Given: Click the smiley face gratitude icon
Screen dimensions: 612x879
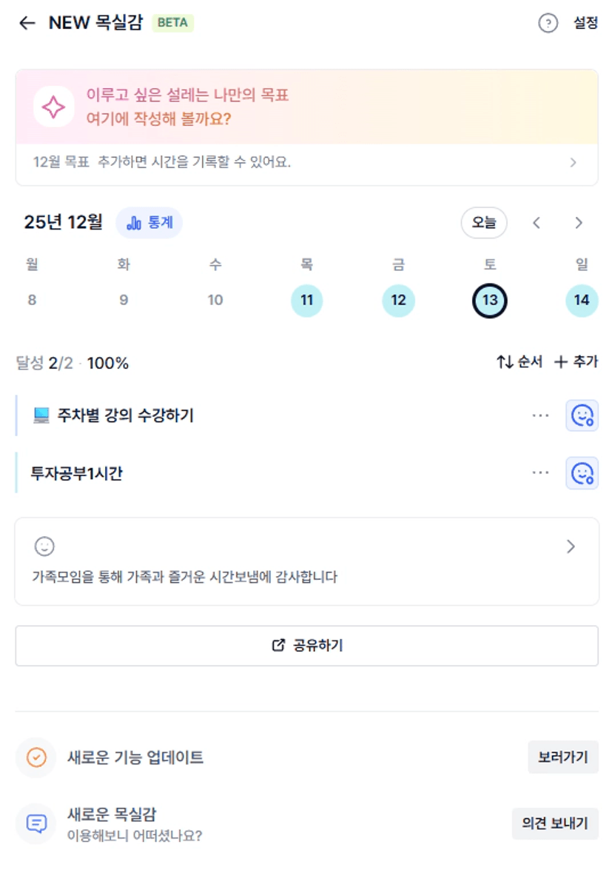Looking at the screenshot, I should [x=44, y=547].
